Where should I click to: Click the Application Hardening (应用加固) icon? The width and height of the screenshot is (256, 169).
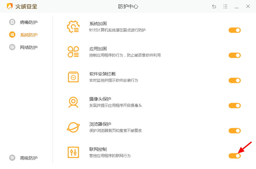tap(73, 52)
